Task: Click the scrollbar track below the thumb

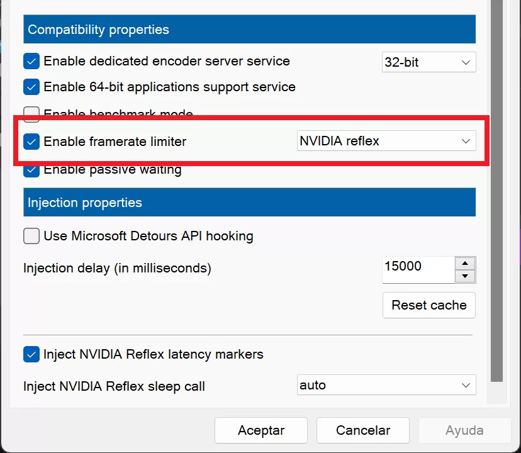Action: coord(497,393)
